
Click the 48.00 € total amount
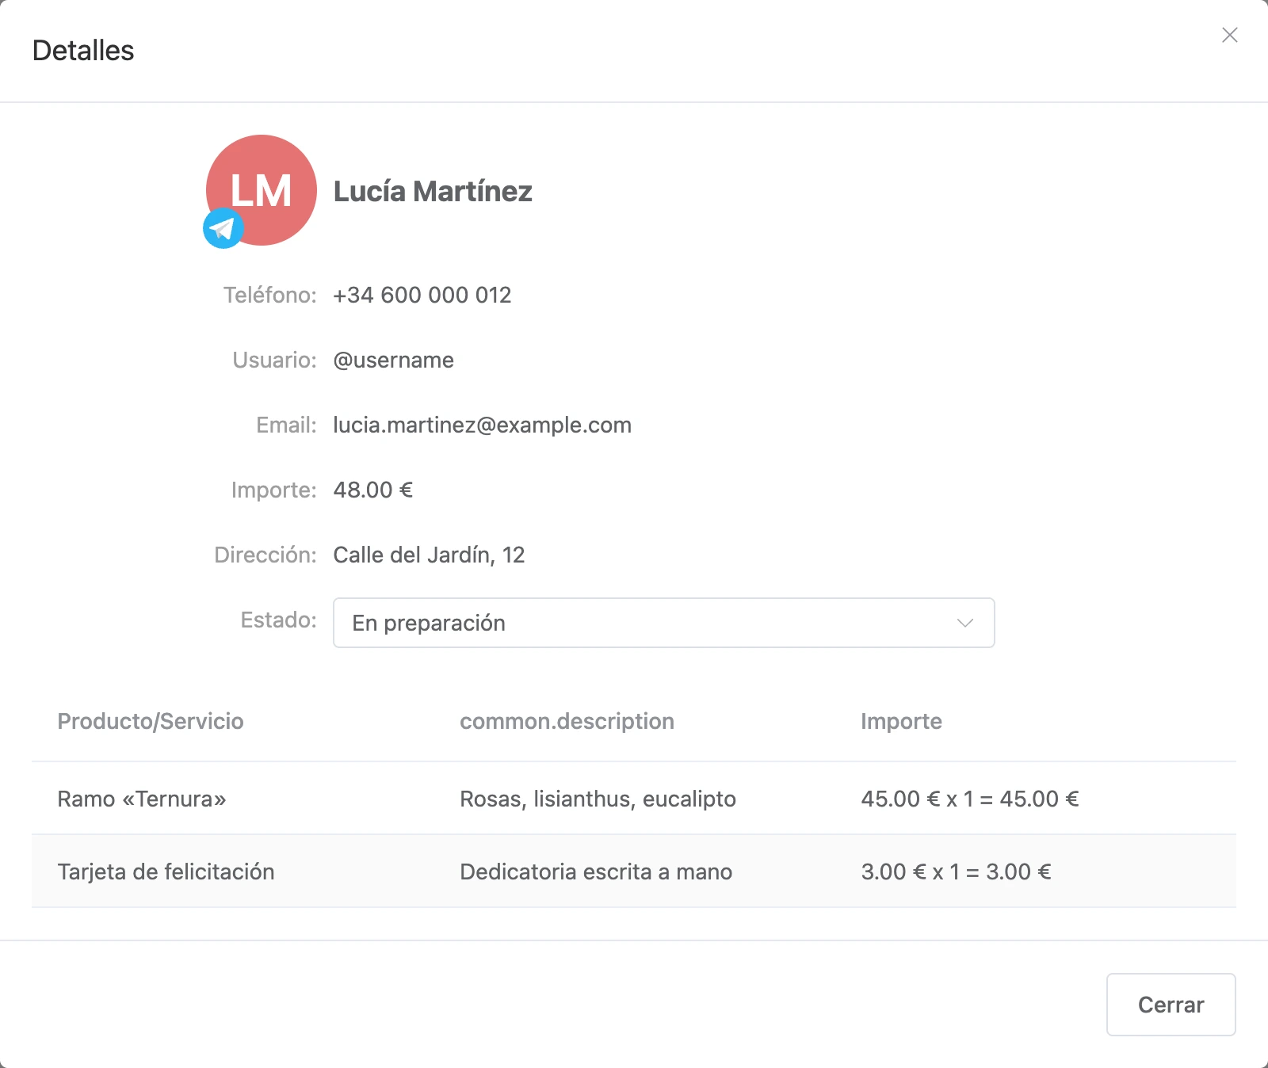pos(372,490)
